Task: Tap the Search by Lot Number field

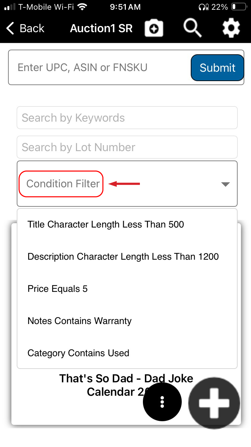Action: click(x=127, y=147)
